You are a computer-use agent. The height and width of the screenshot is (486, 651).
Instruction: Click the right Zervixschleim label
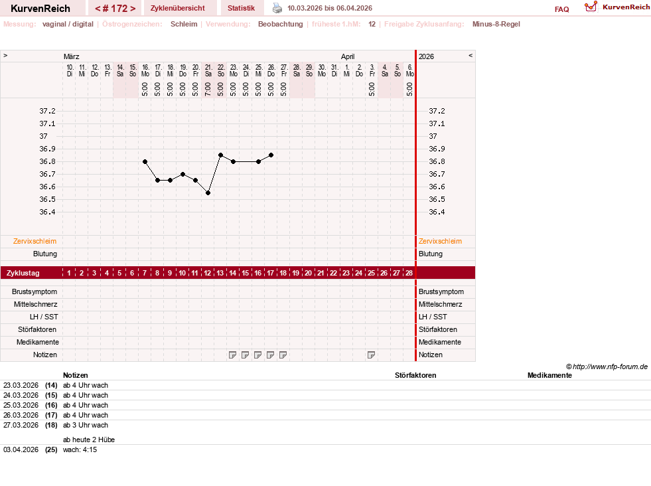pos(440,241)
